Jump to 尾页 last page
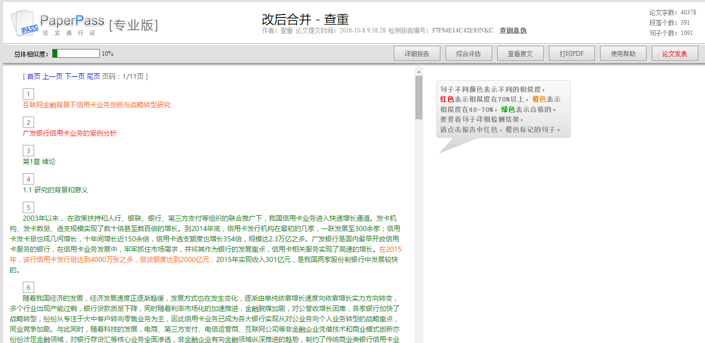The width and height of the screenshot is (705, 343). pos(93,76)
